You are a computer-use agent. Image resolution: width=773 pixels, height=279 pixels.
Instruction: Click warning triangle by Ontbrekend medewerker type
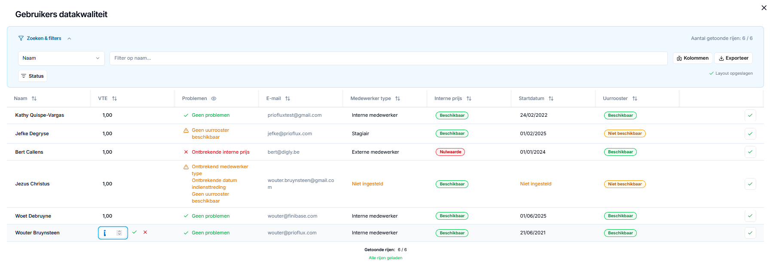186,167
